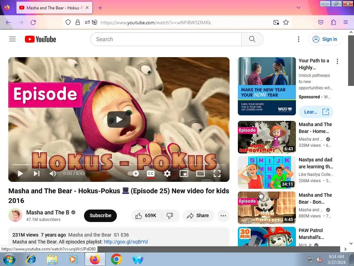Image resolution: width=354 pixels, height=266 pixels.
Task: Toggle the autoplay switch in player
Action: click(x=133, y=174)
